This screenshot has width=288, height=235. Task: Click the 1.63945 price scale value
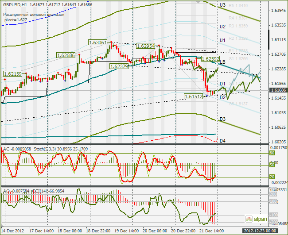[x=278, y=11]
